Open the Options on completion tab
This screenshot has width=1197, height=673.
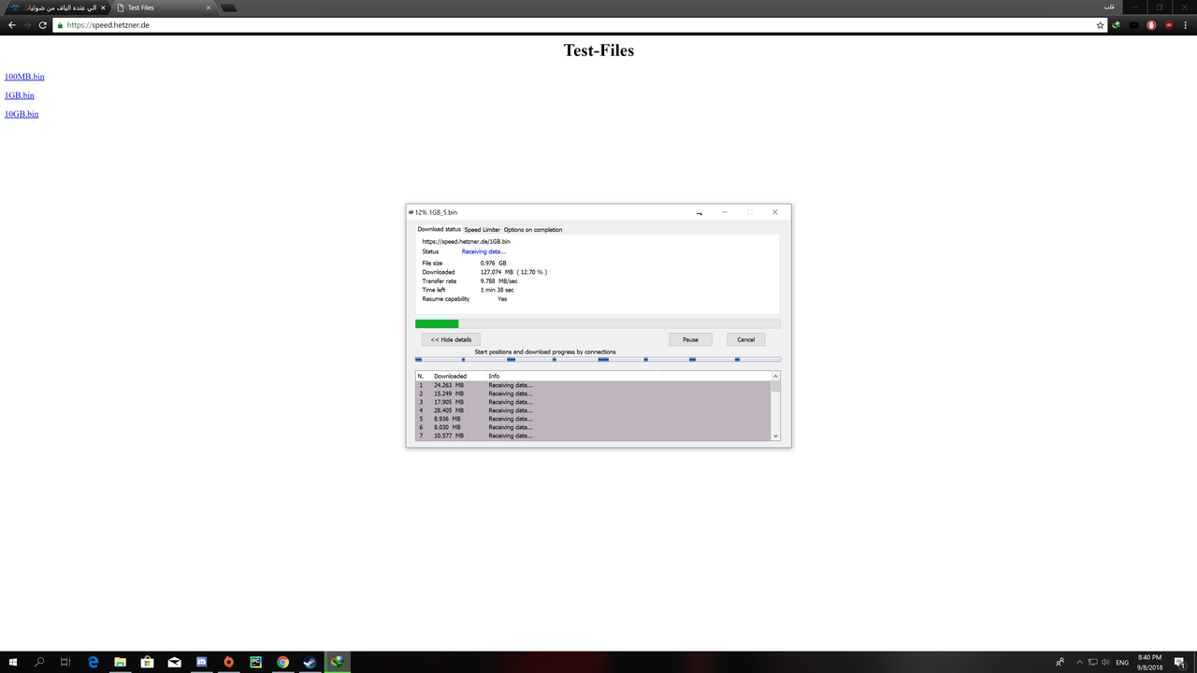point(533,229)
